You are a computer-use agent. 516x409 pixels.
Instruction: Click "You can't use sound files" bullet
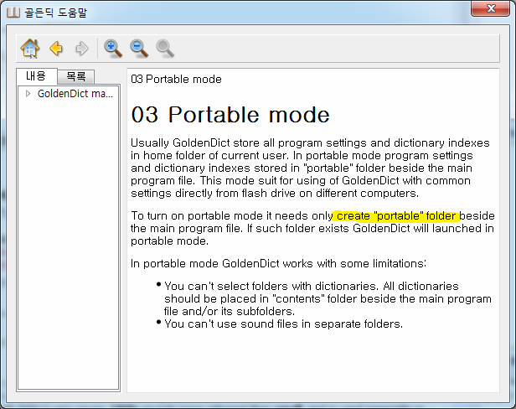click(x=283, y=324)
